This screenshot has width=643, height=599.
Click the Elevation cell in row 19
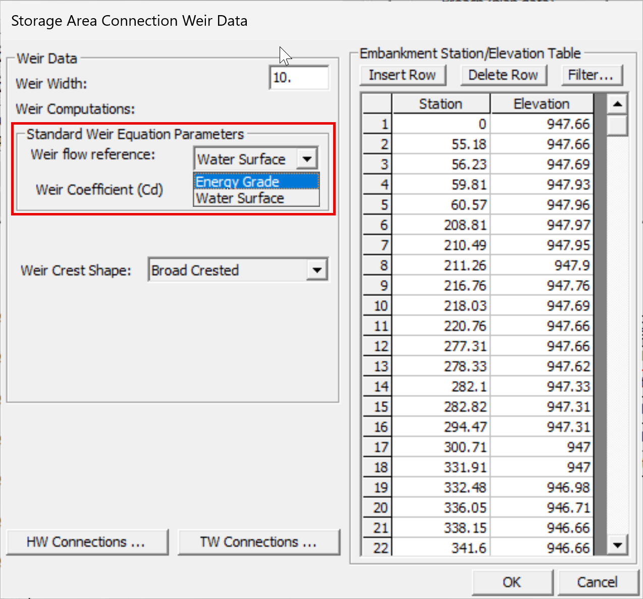tap(542, 487)
